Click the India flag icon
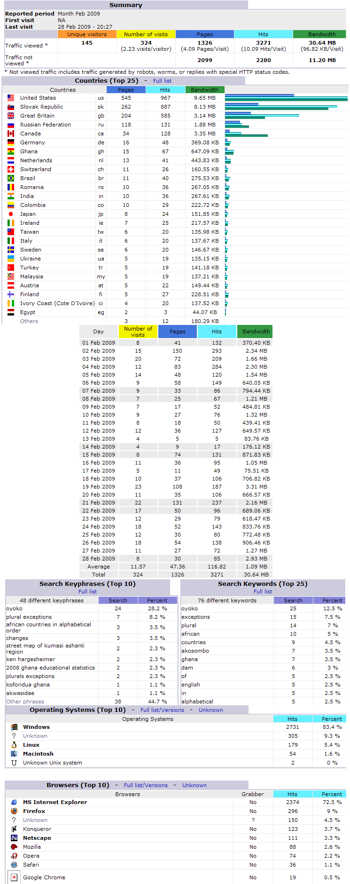This screenshot has height=884, width=350. tap(11, 196)
